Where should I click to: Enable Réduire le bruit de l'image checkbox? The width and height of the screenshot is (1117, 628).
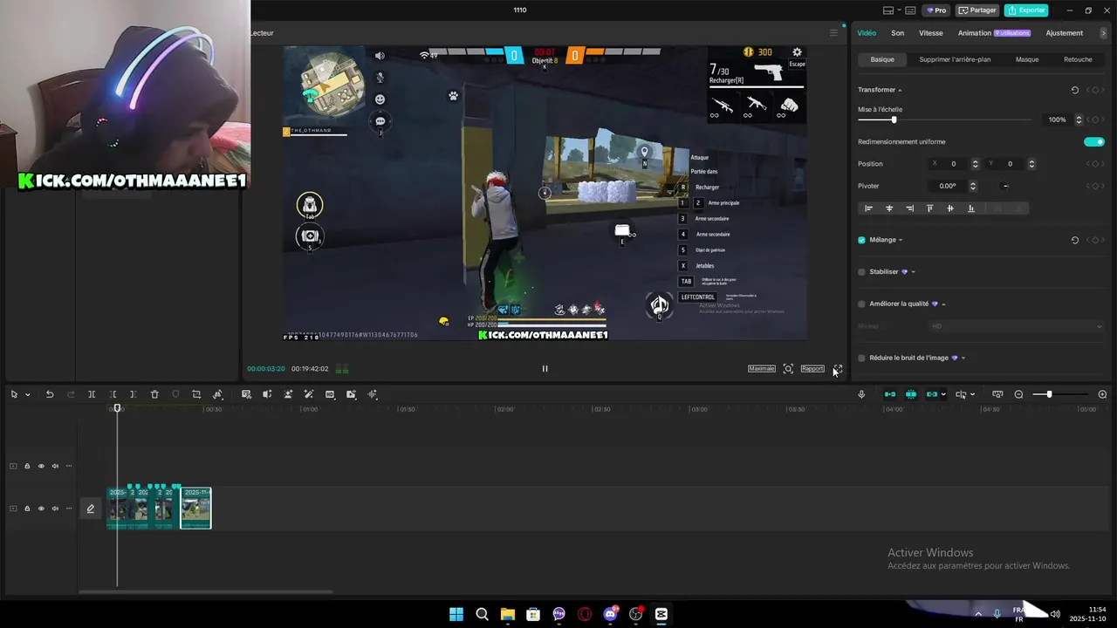[x=861, y=358]
